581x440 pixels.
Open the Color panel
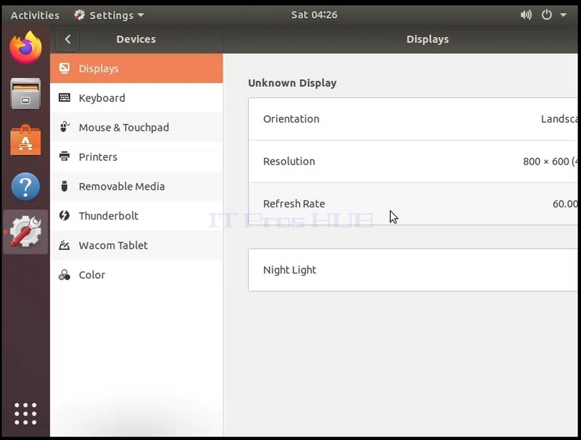coord(136,275)
